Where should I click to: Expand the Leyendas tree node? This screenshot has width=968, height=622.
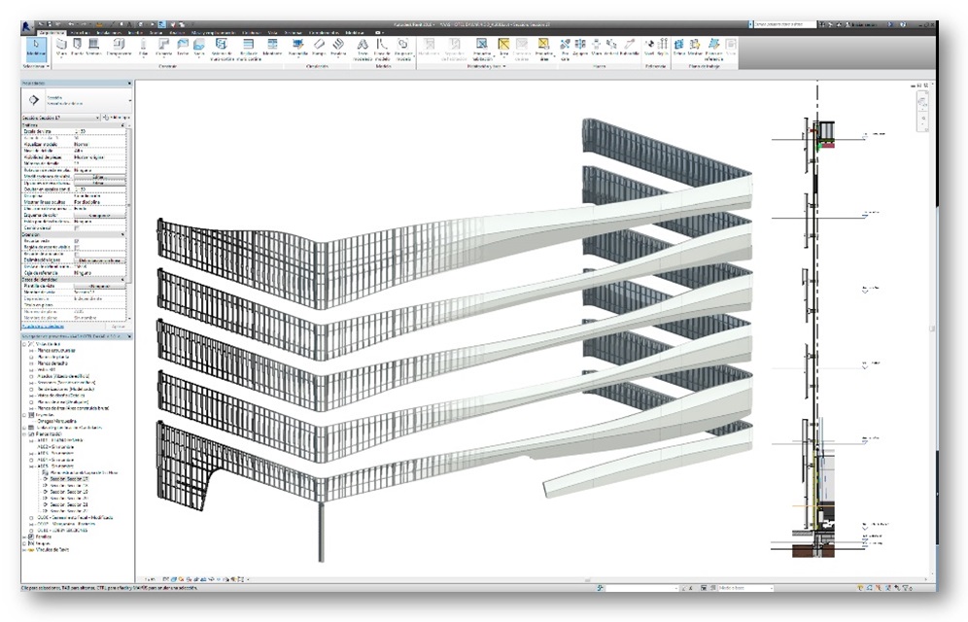tap(25, 413)
